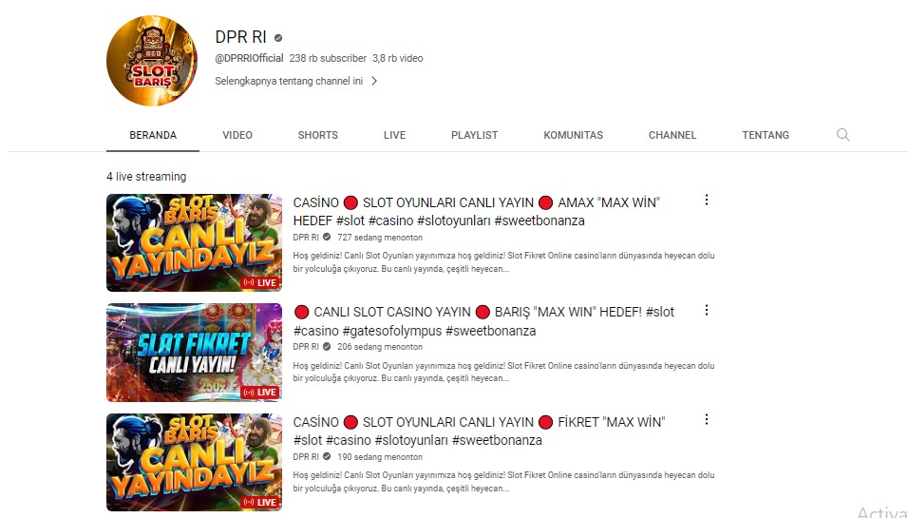Click the verified badge next to DPR RI title

278,38
